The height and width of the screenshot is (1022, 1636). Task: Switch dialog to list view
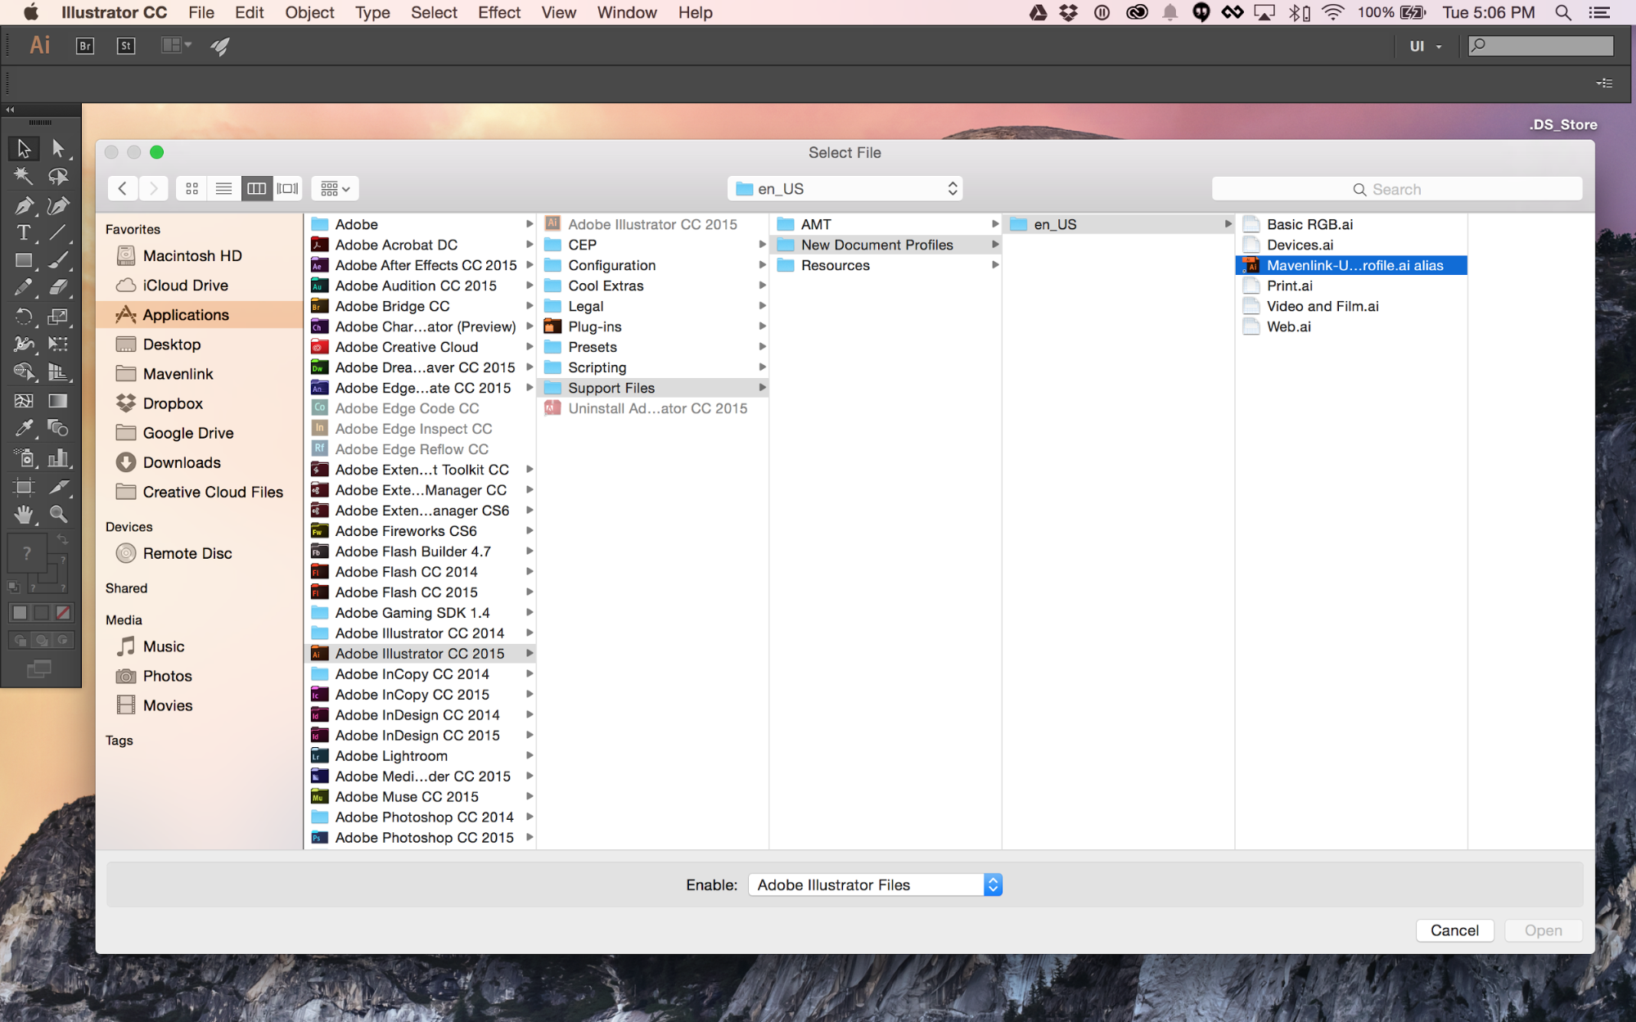223,189
